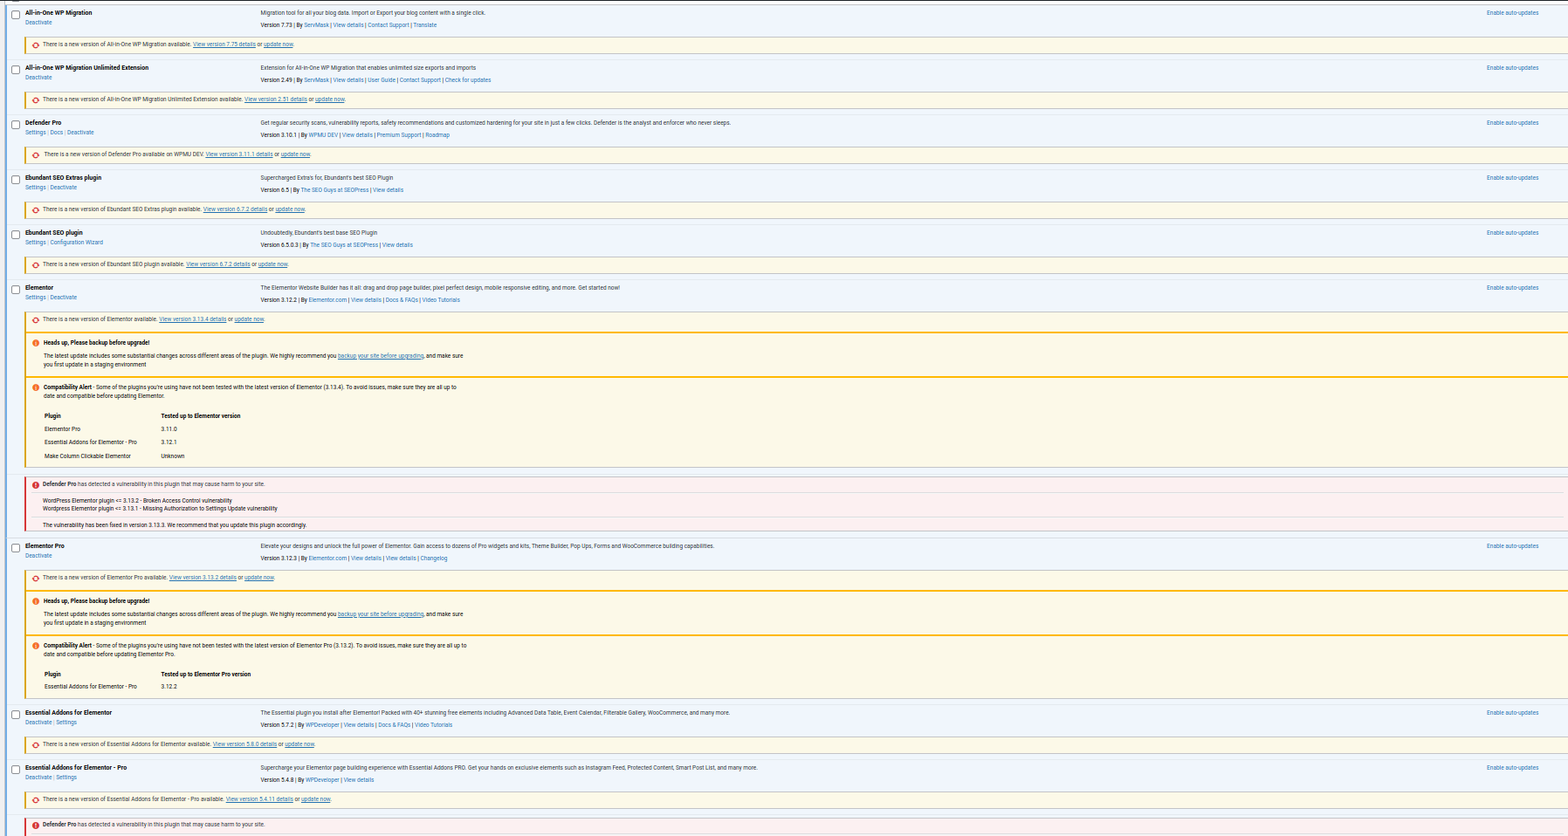
Task: Click update icon in Essential Addons Pro notice
Action: (36, 800)
